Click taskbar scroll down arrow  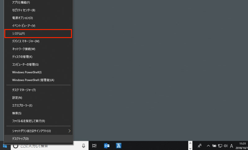pyautogui.click(x=190, y=148)
